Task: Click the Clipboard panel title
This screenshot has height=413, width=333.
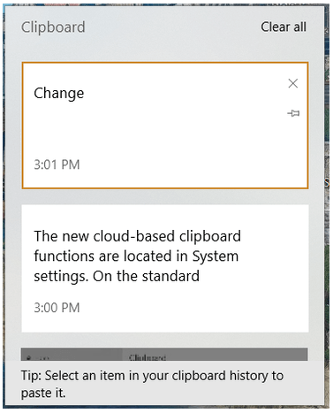Action: (x=53, y=27)
